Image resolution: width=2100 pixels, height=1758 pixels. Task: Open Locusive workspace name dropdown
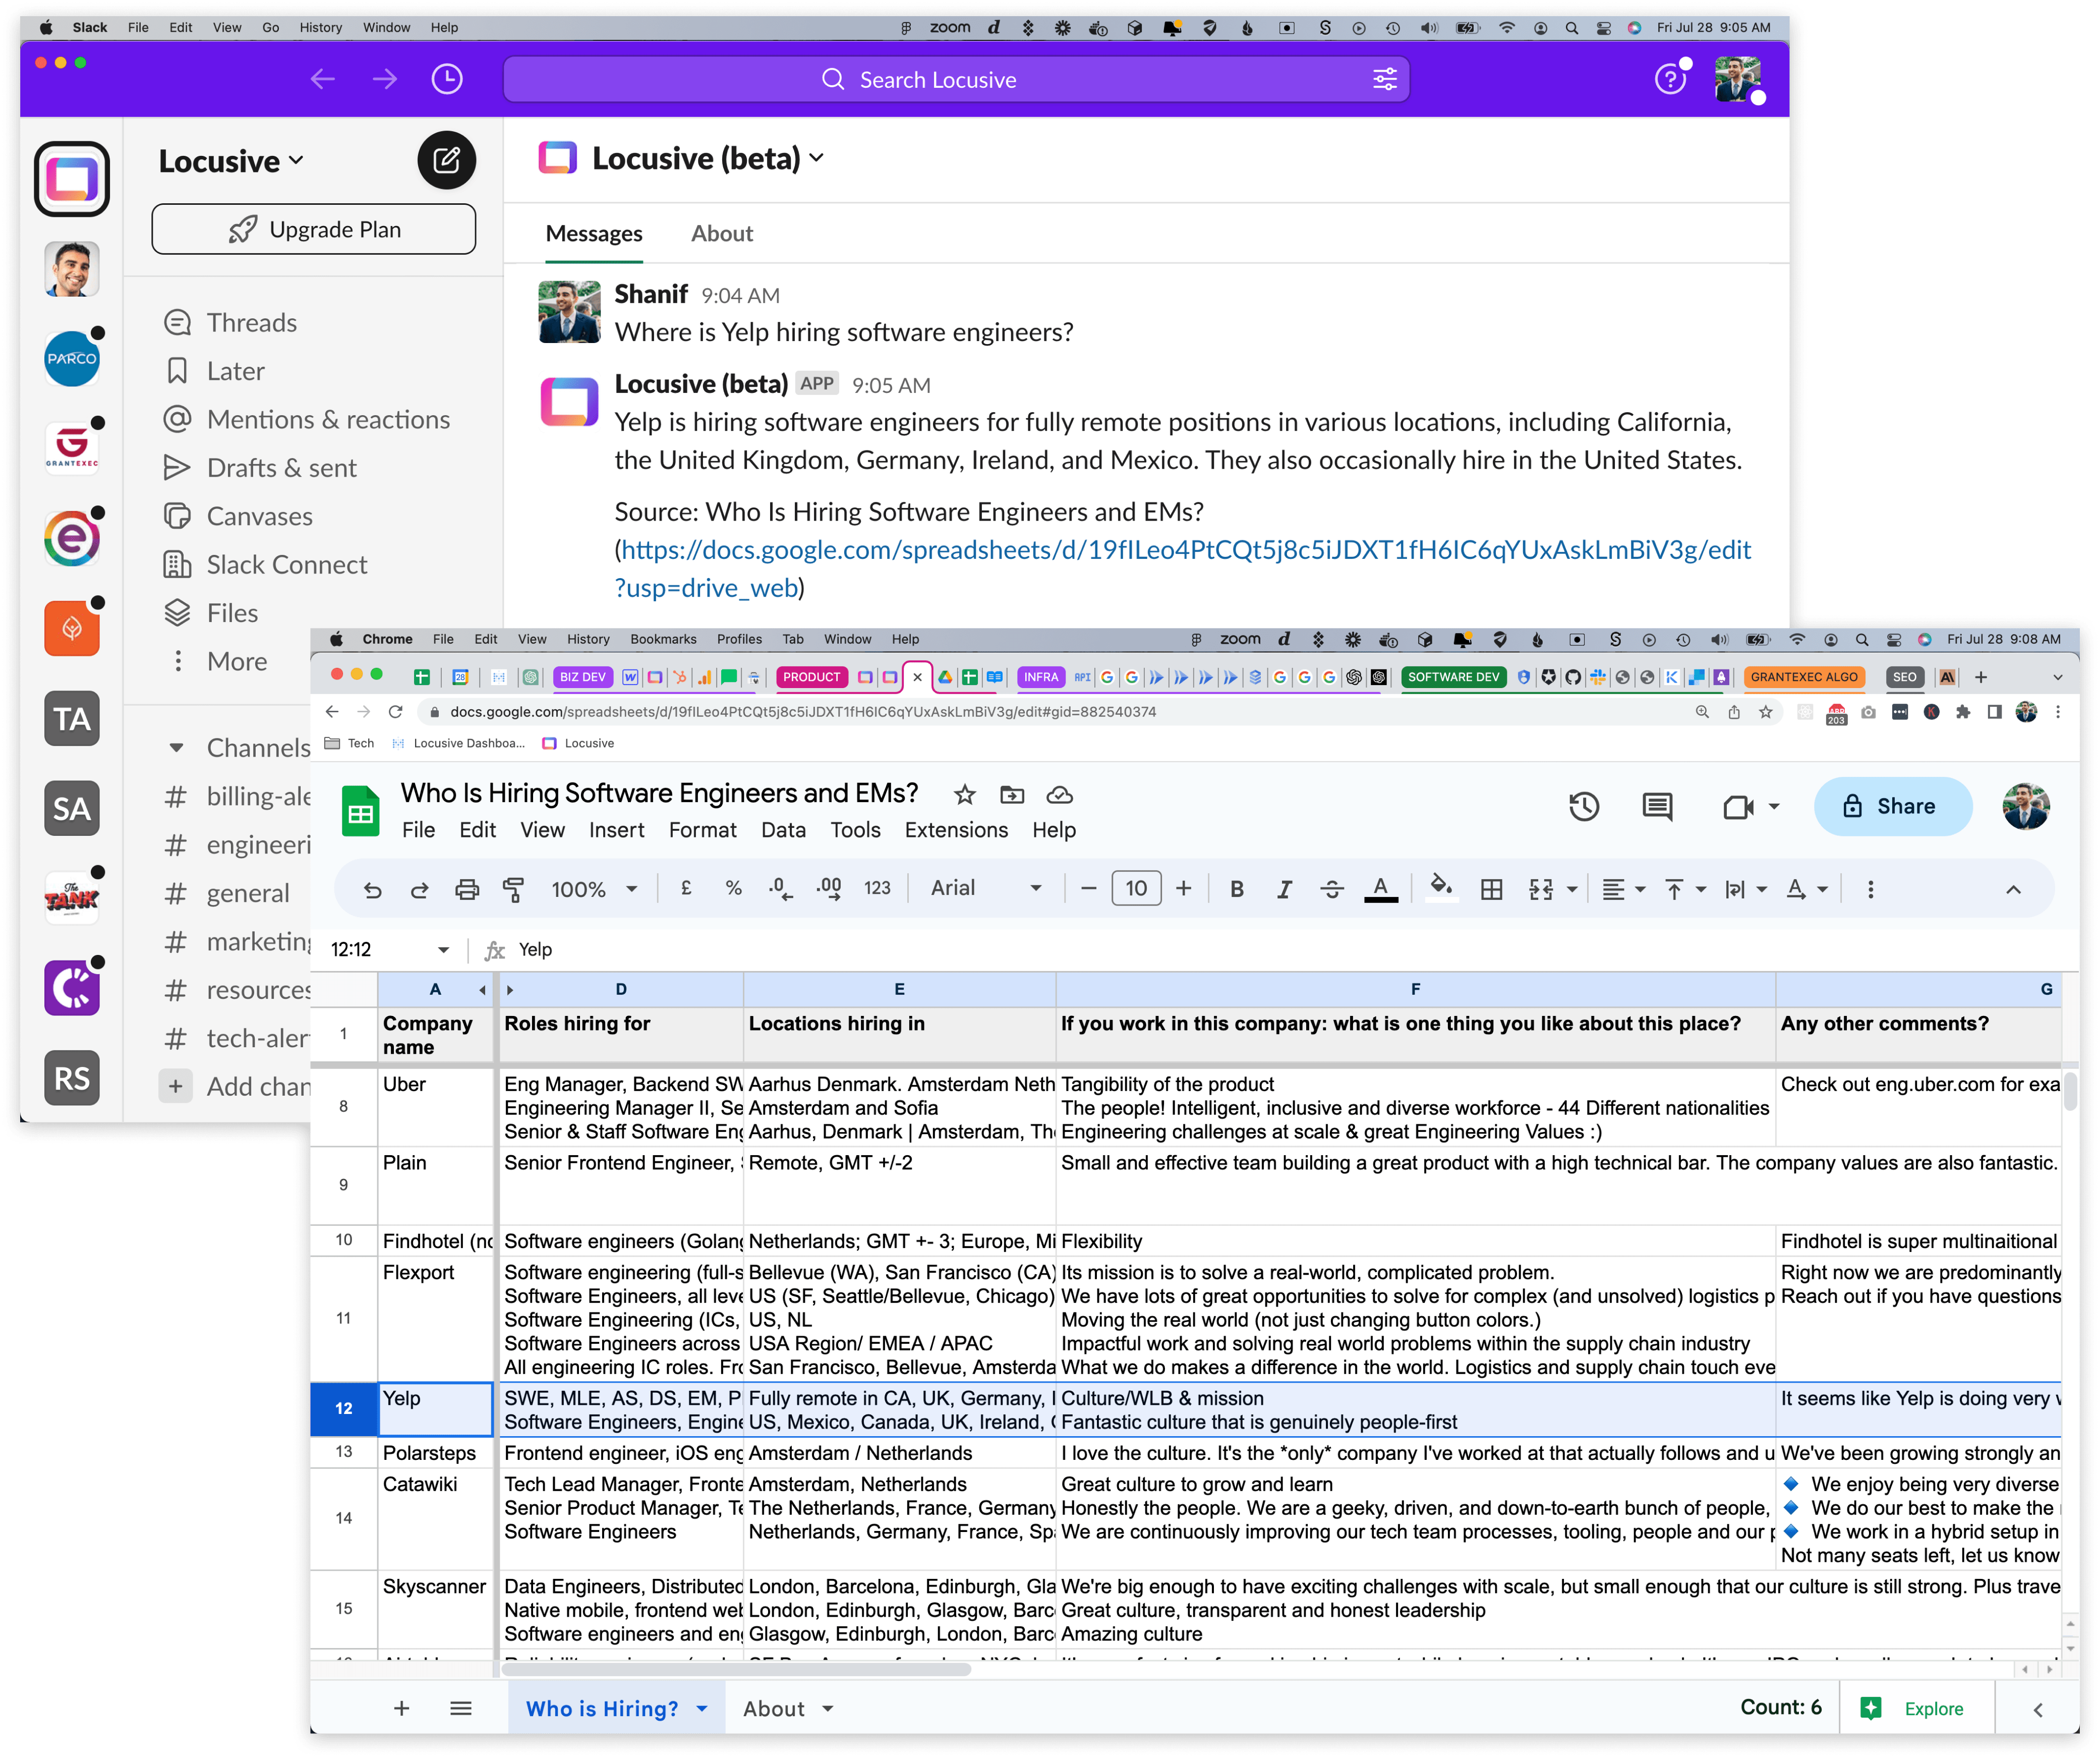point(231,161)
